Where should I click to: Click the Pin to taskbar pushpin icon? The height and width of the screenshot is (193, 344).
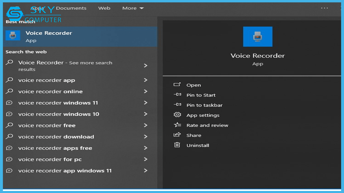click(x=177, y=105)
